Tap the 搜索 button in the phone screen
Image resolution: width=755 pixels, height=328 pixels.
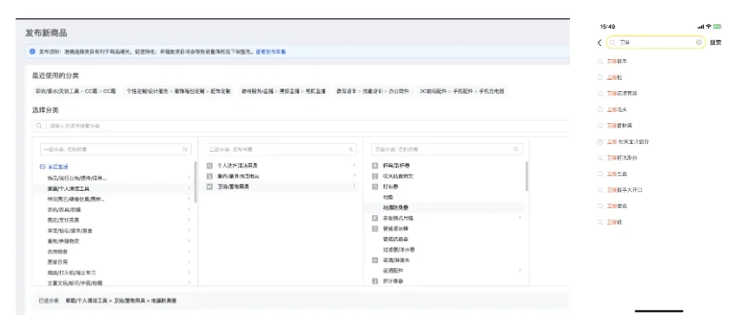coord(716,43)
